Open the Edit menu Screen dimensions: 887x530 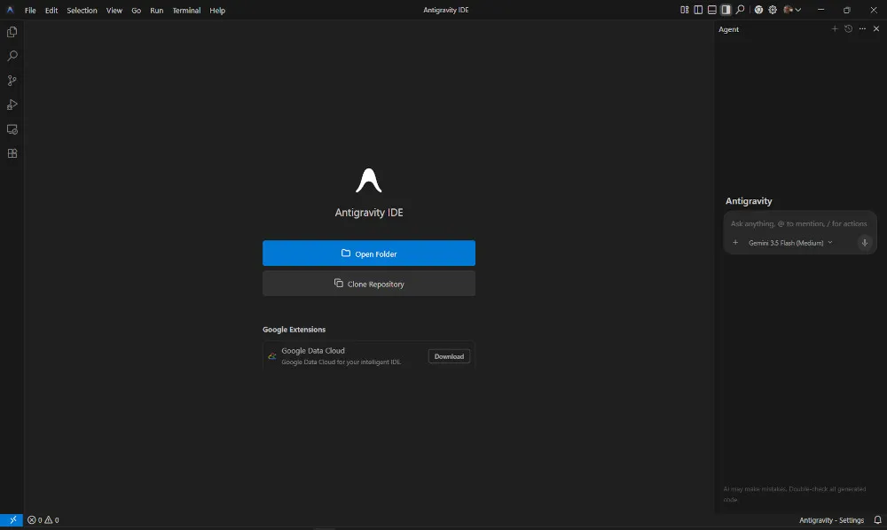click(51, 10)
